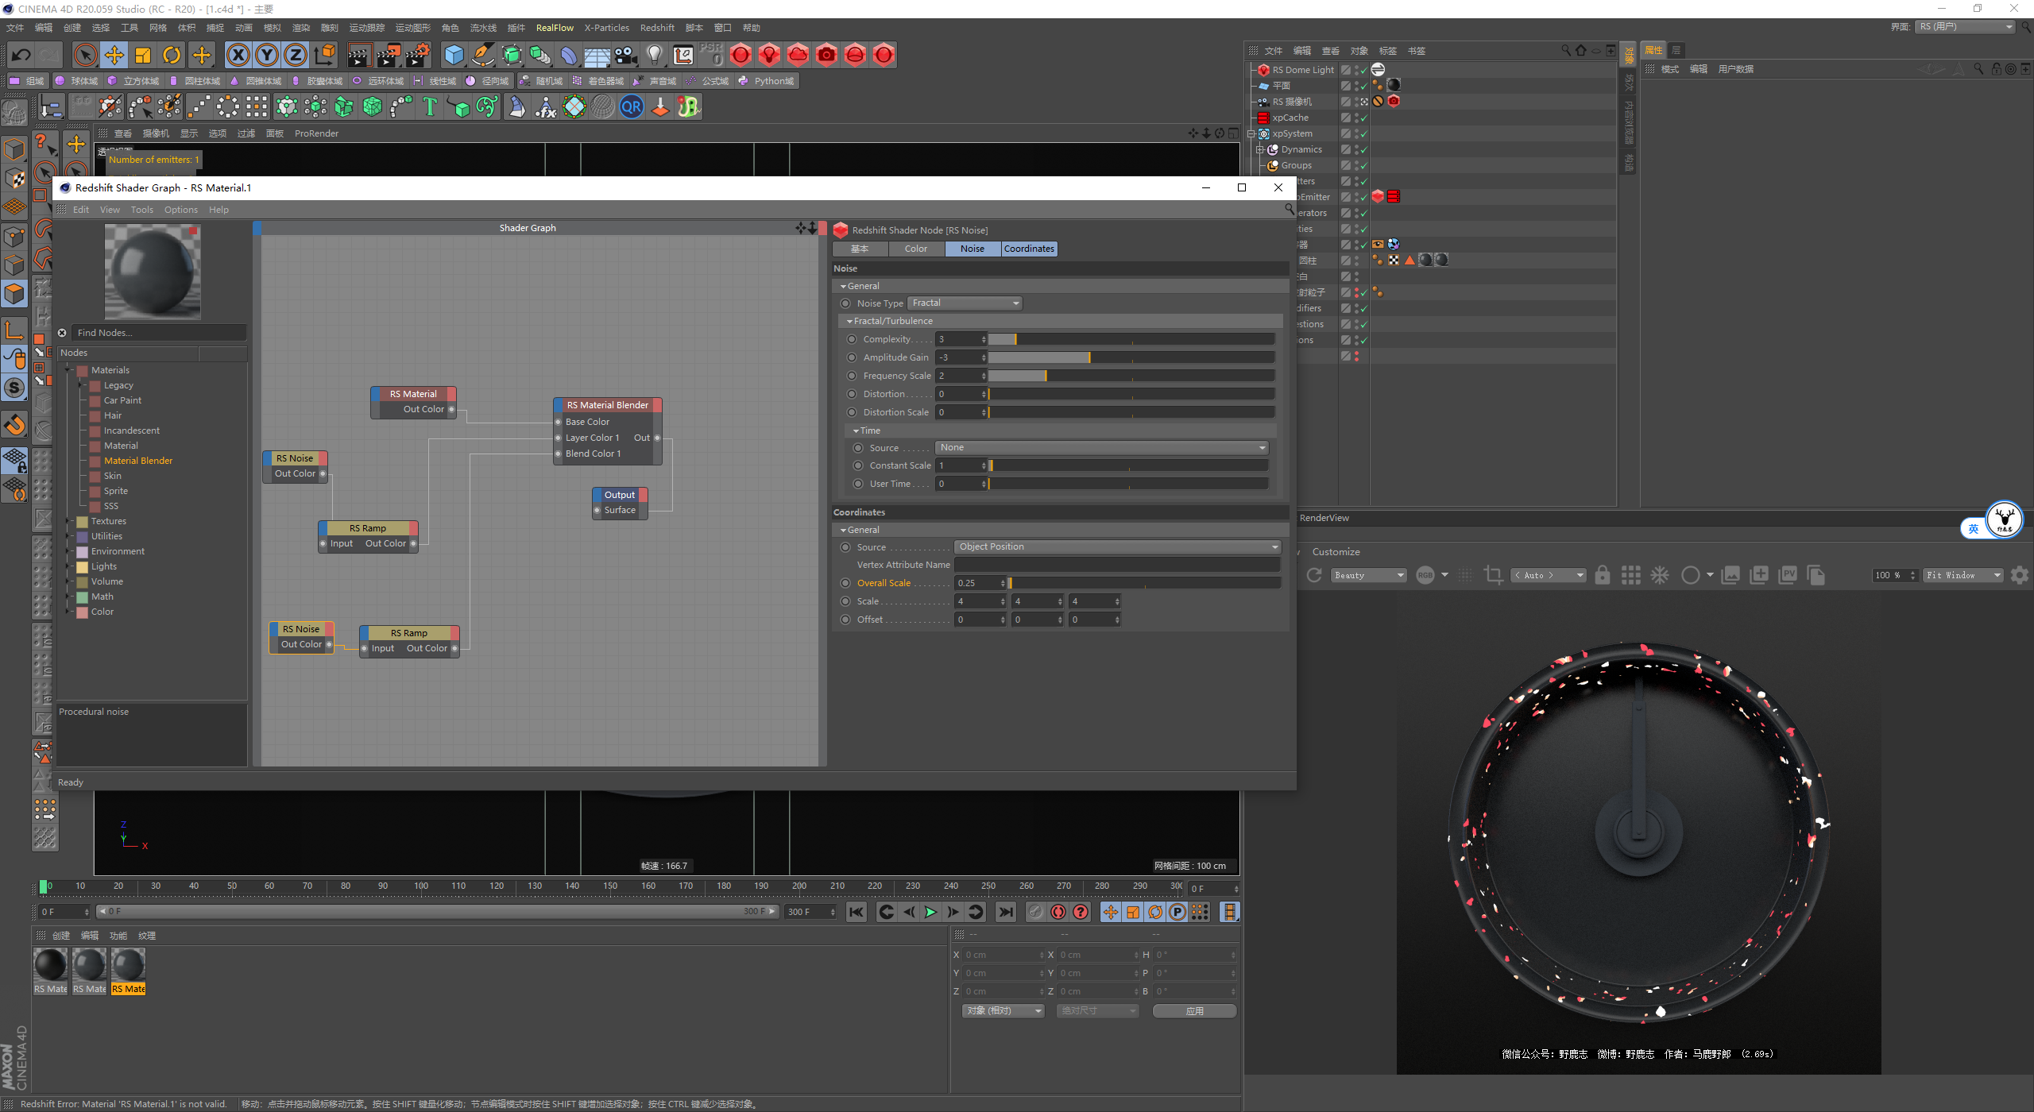Play the timeline forward
2034x1112 pixels.
coord(930,912)
